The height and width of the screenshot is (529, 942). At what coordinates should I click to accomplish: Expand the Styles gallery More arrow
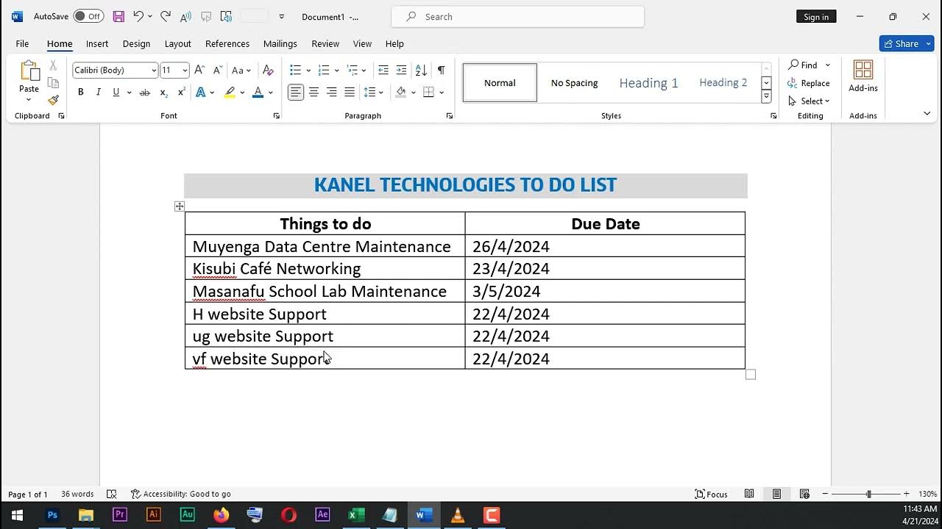(x=766, y=96)
